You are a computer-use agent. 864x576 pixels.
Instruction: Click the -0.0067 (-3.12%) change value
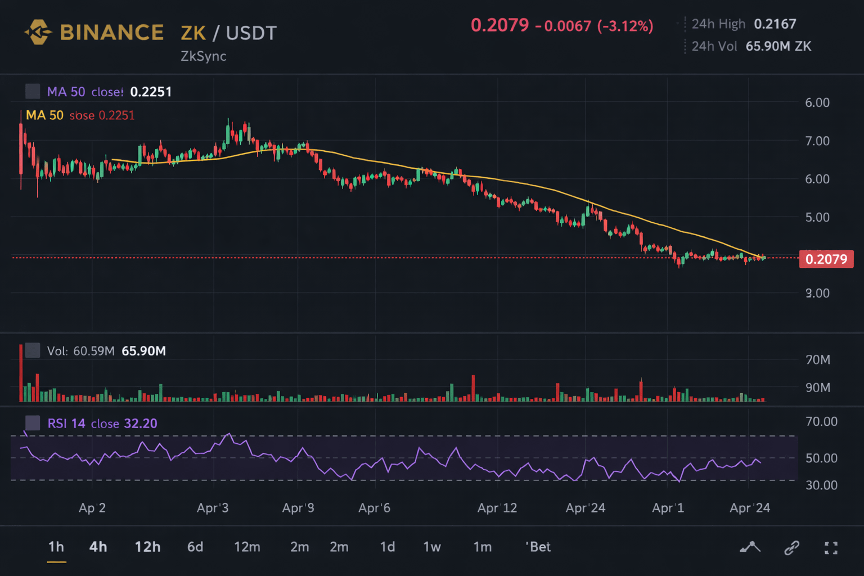click(x=594, y=26)
